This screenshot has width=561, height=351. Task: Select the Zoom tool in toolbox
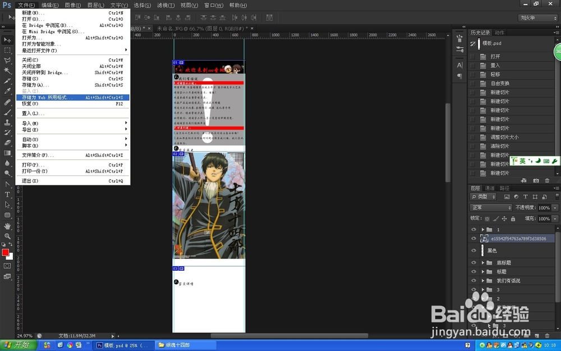click(7, 236)
